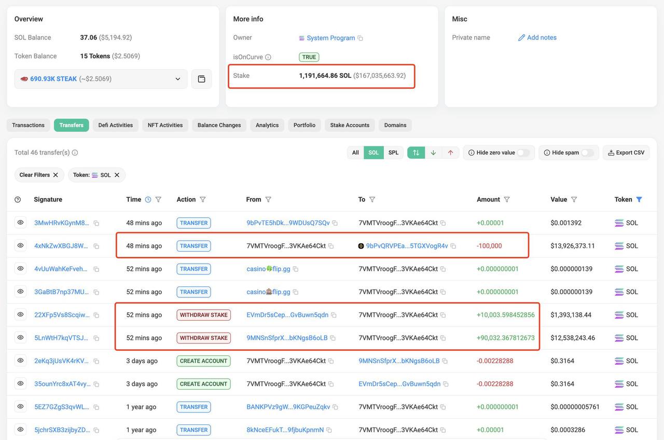Open the Value column filter funnel
The image size is (664, 440).
click(x=574, y=199)
